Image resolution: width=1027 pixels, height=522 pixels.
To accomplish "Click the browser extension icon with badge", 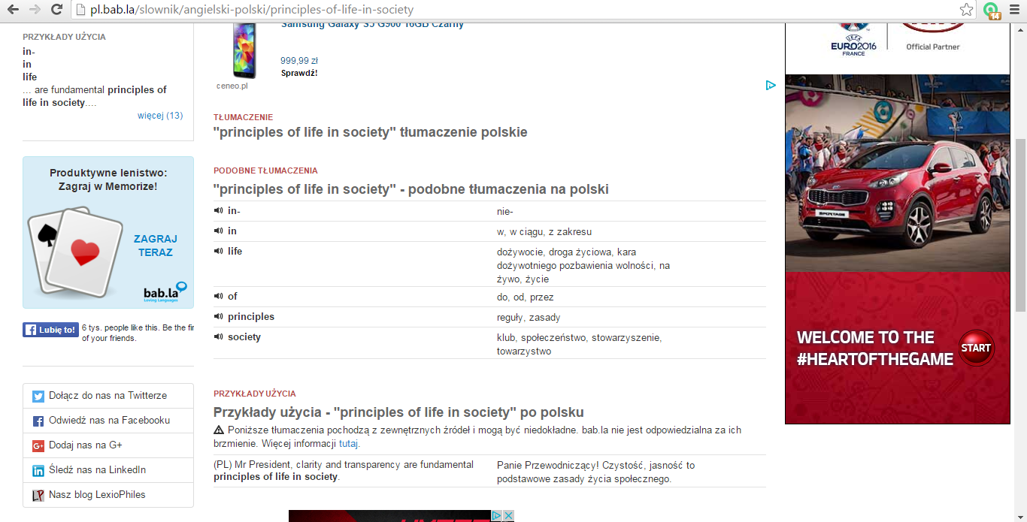I will (x=992, y=10).
